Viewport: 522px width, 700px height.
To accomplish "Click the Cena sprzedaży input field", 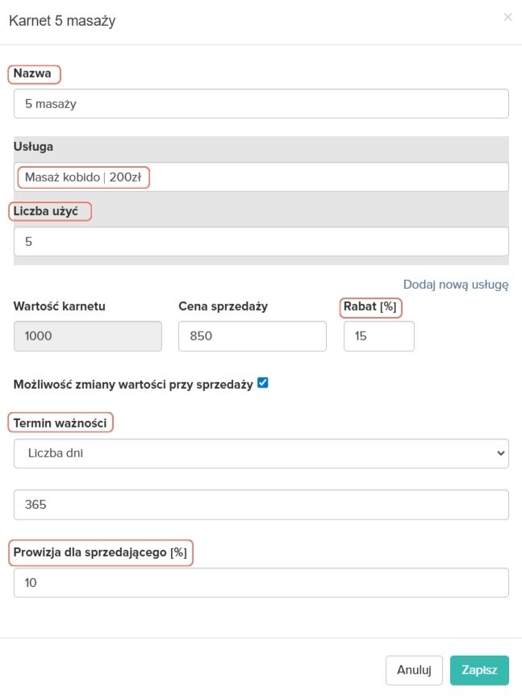I will pyautogui.click(x=252, y=336).
